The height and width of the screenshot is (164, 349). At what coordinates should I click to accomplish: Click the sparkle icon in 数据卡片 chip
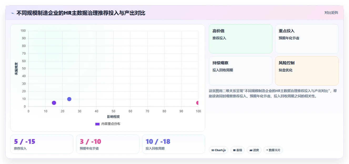point(267,150)
